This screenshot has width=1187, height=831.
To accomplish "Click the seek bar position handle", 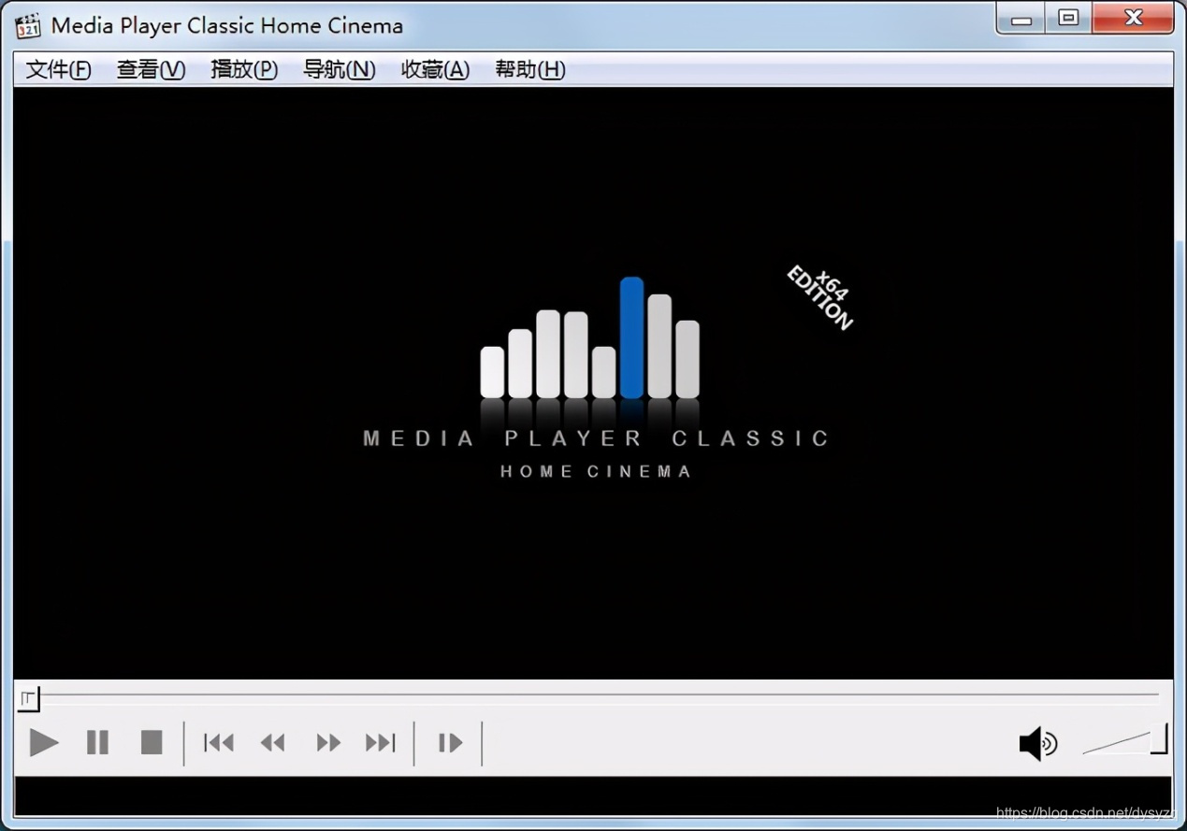I will click(29, 698).
